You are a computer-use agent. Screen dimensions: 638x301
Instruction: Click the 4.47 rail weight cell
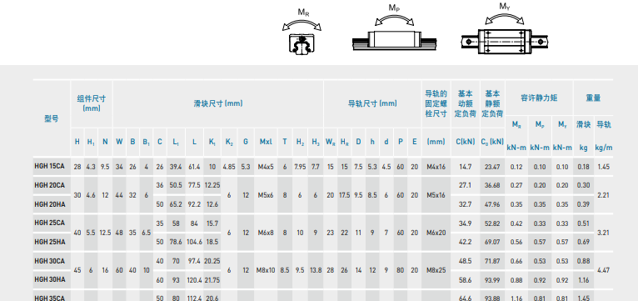(x=603, y=270)
